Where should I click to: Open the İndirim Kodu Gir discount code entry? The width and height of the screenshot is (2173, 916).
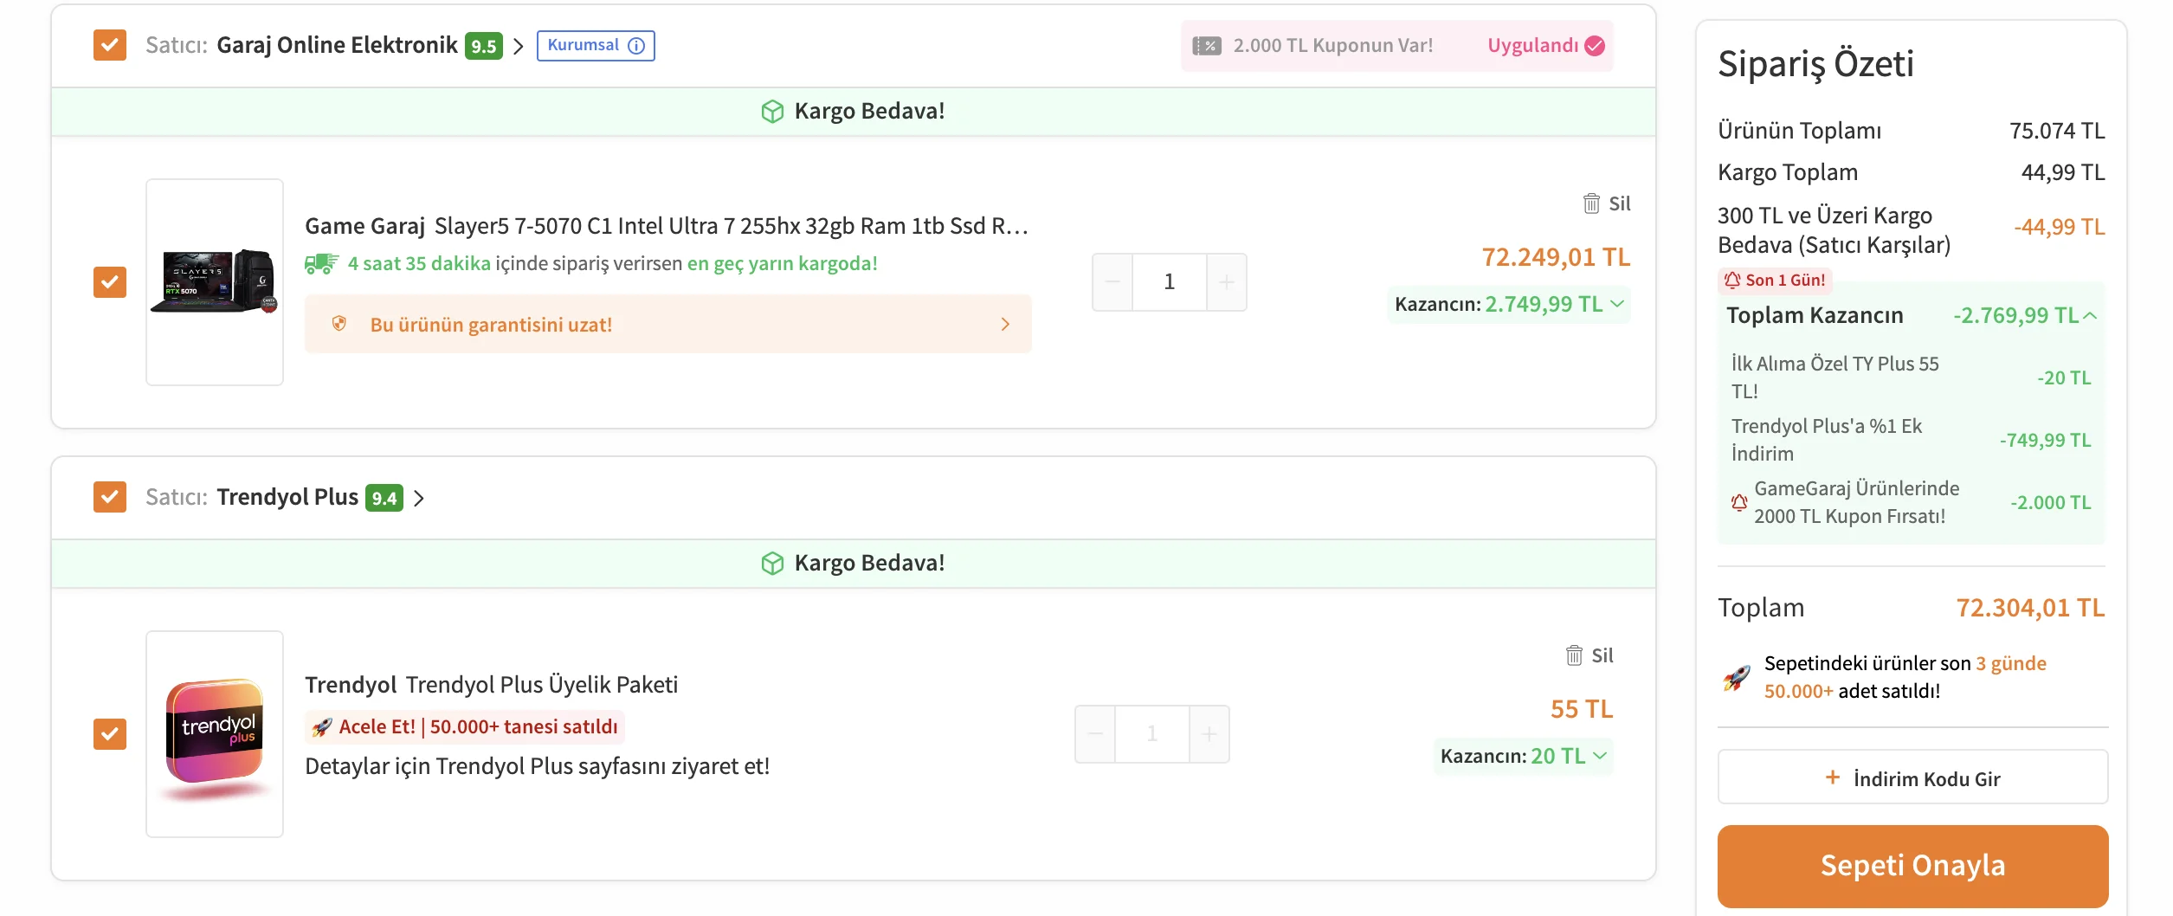click(x=1912, y=777)
